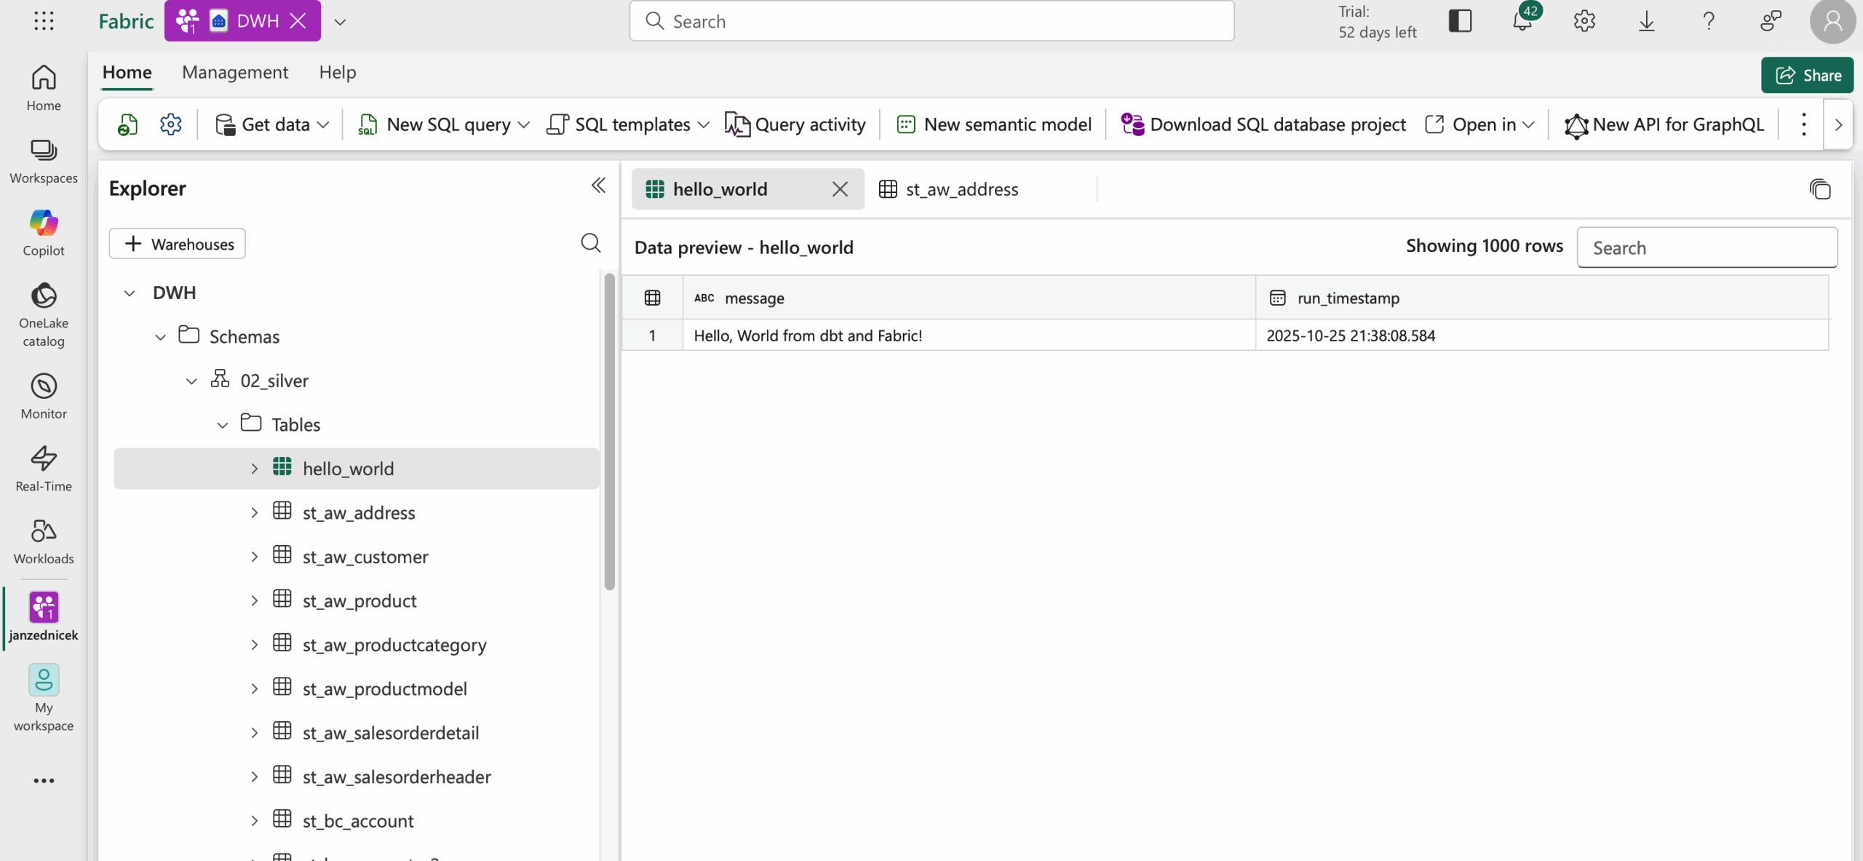Image resolution: width=1863 pixels, height=861 pixels.
Task: Open Query activity from toolbar
Action: pos(795,124)
